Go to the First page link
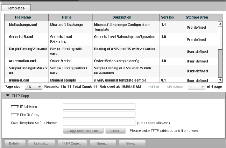This screenshot has height=148, width=226. [x=154, y=87]
